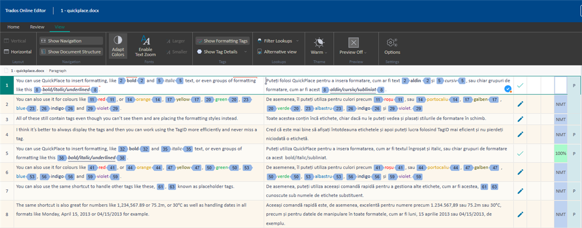Click the word 'orange' in source segment 2
Screen dimensions: 582x228
[x=143, y=100]
